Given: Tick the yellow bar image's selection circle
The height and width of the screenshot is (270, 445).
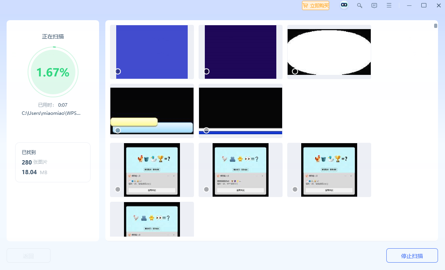Looking at the screenshot, I should [x=118, y=130].
